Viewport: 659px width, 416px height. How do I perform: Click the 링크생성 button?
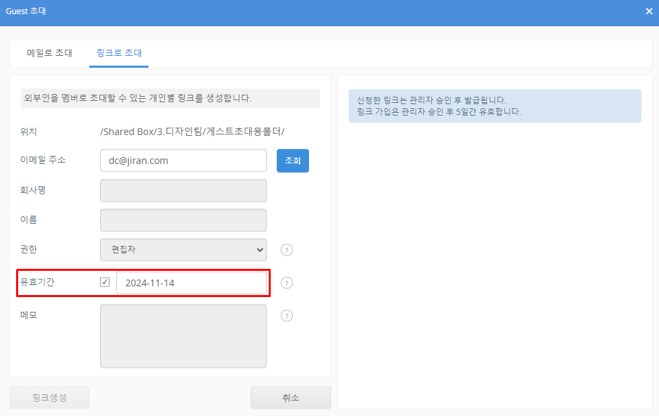49,397
